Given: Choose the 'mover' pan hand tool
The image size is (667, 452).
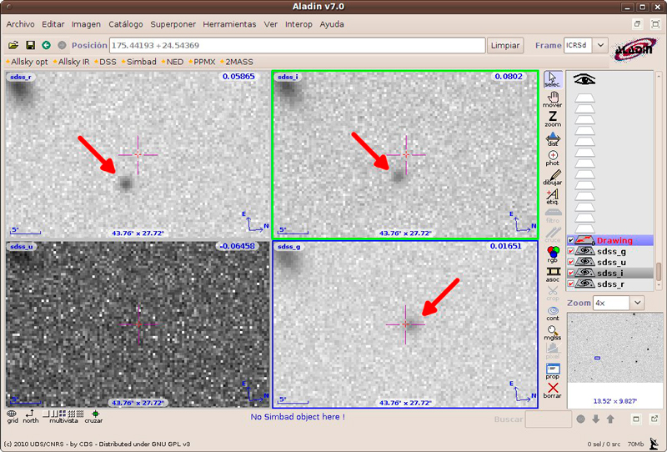Looking at the screenshot, I should click(x=553, y=99).
